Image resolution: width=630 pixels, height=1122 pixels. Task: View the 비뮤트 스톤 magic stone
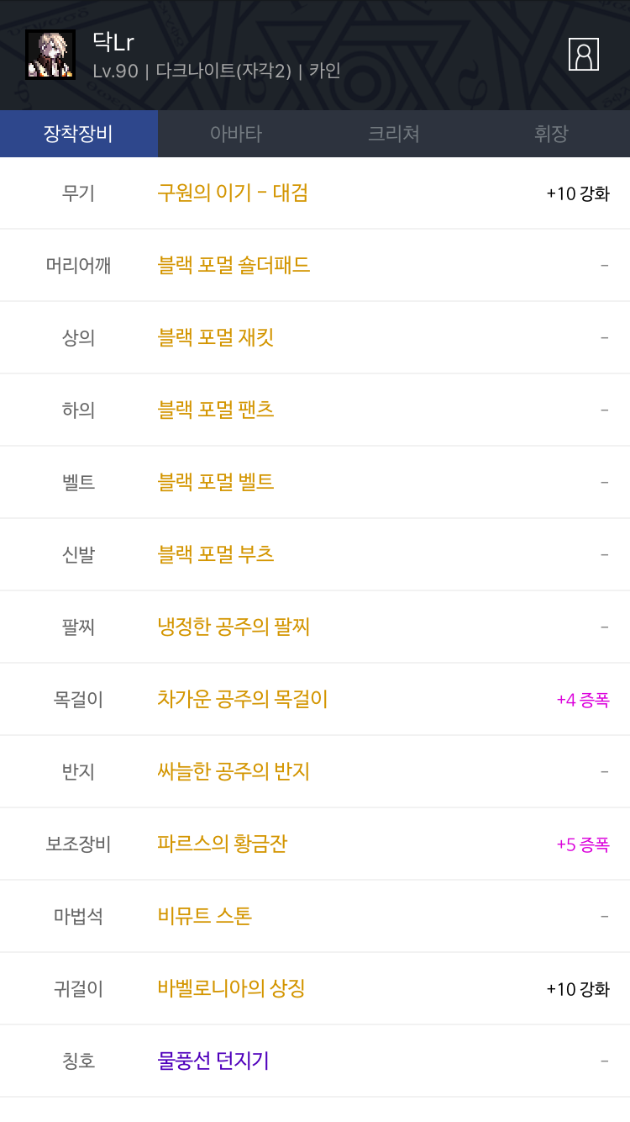pos(205,916)
